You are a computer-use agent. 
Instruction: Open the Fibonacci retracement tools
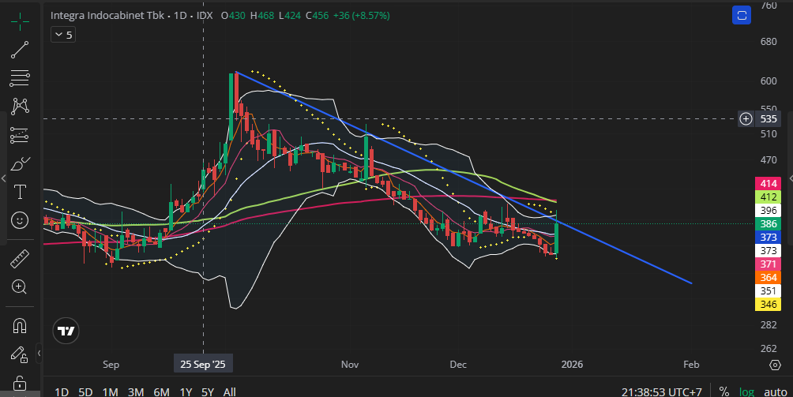coord(20,77)
